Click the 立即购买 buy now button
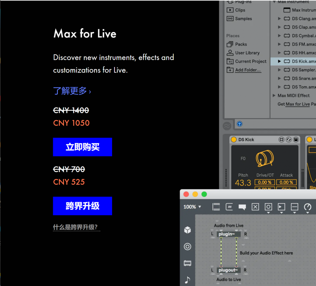 click(82, 147)
